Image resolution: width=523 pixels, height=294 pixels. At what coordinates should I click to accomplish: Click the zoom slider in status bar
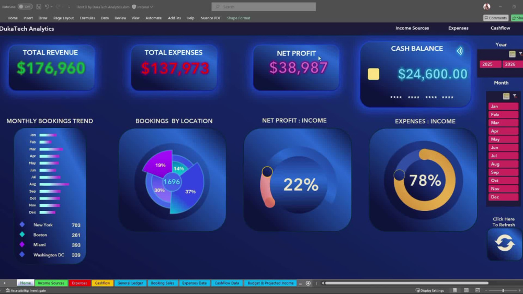(x=503, y=290)
